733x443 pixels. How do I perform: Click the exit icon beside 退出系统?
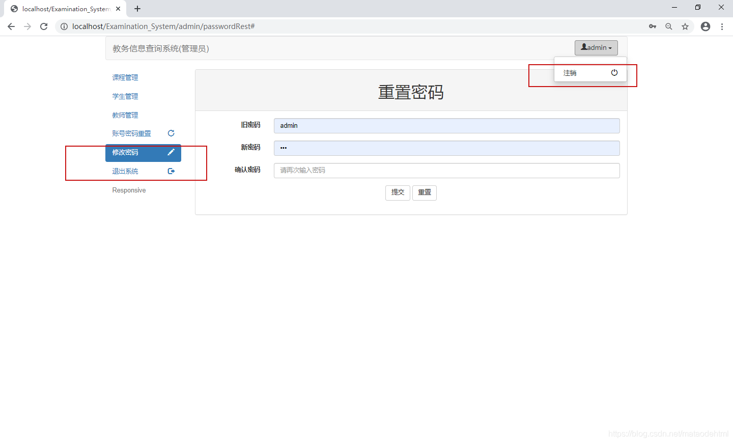171,171
